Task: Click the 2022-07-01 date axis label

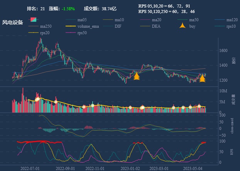Action: pyautogui.click(x=30, y=168)
